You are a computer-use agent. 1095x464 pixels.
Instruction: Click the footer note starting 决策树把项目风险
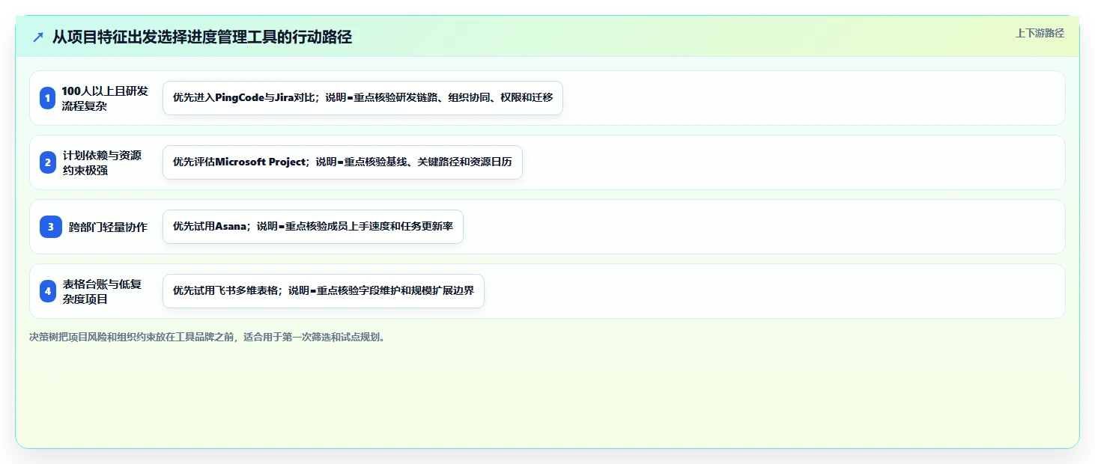coord(208,337)
